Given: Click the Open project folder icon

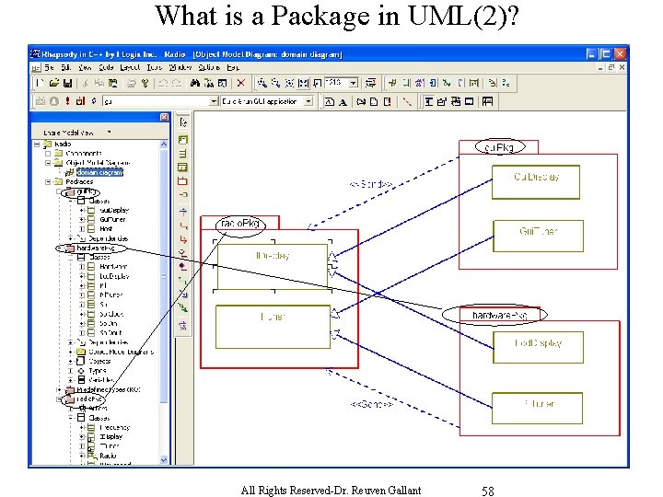Looking at the screenshot, I should coord(53,83).
